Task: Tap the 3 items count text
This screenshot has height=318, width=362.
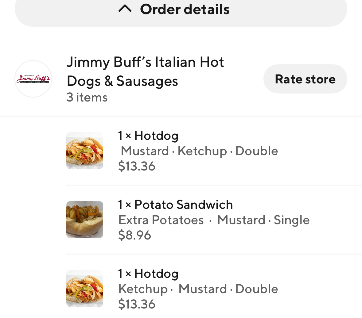Action: 87,97
